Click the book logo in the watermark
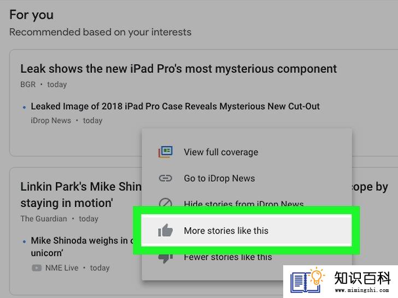The height and width of the screenshot is (298, 398). 307,281
